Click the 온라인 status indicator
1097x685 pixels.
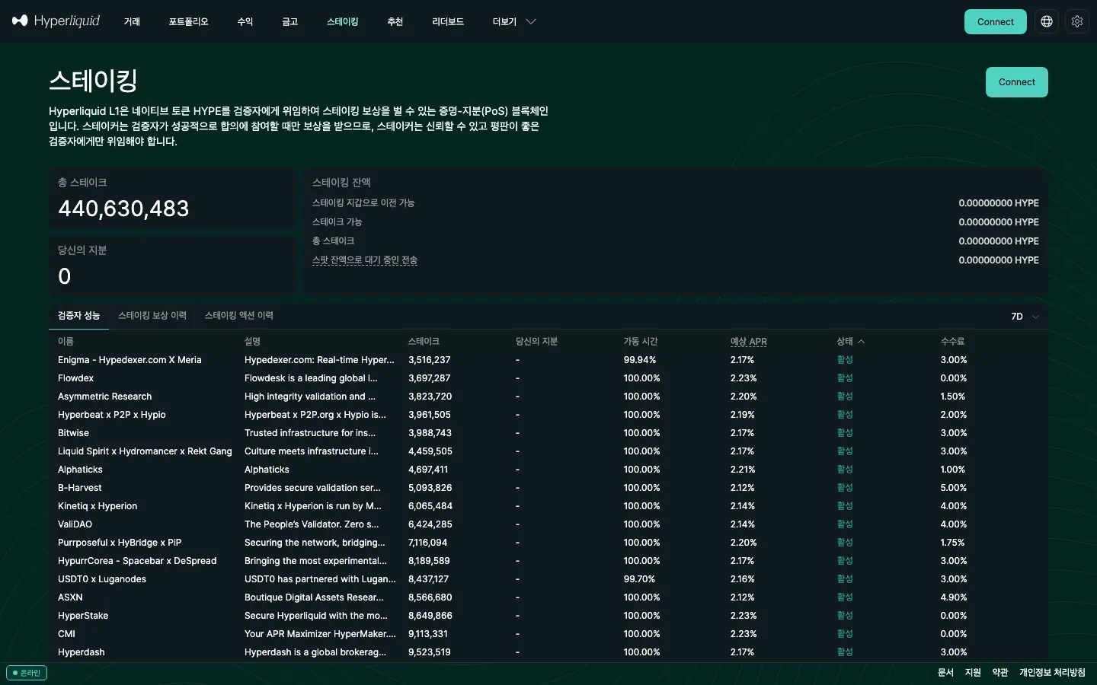click(27, 673)
